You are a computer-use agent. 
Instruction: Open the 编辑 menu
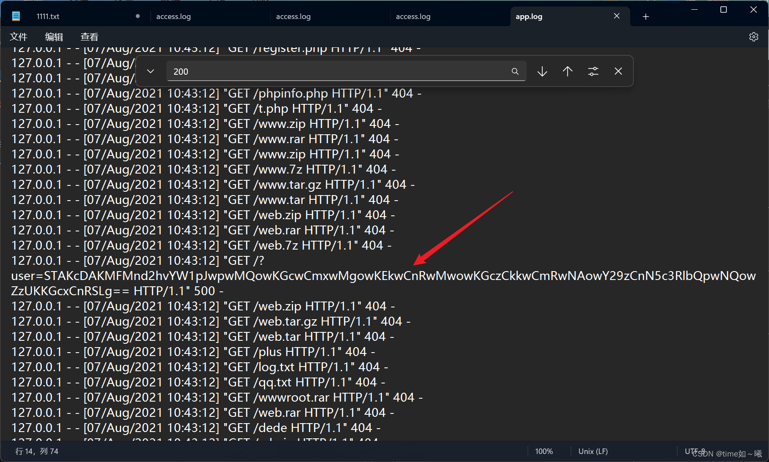(54, 37)
